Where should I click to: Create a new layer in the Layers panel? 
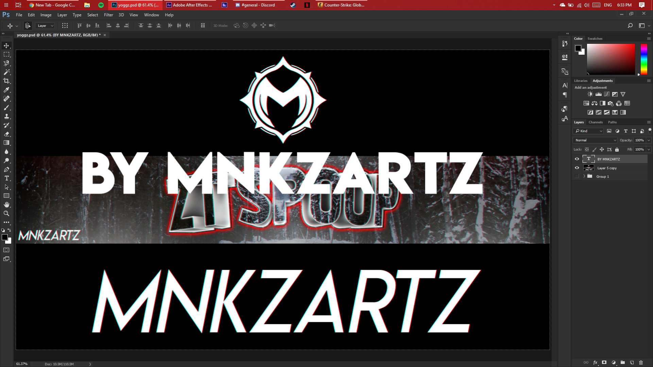pyautogui.click(x=632, y=363)
